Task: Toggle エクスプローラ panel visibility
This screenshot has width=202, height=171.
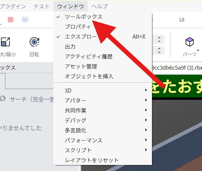Action: [x=81, y=37]
